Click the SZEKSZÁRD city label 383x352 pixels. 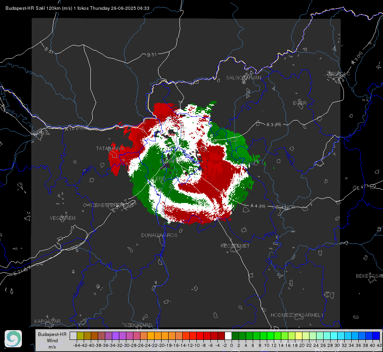[138, 325]
